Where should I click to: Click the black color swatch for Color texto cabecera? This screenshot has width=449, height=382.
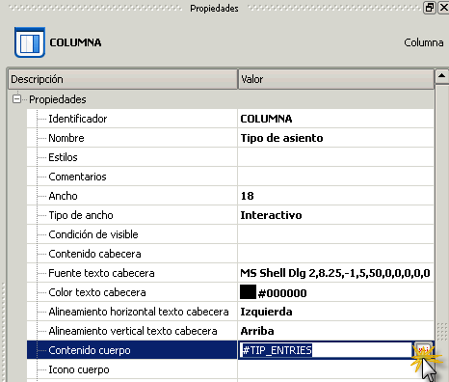pos(248,292)
